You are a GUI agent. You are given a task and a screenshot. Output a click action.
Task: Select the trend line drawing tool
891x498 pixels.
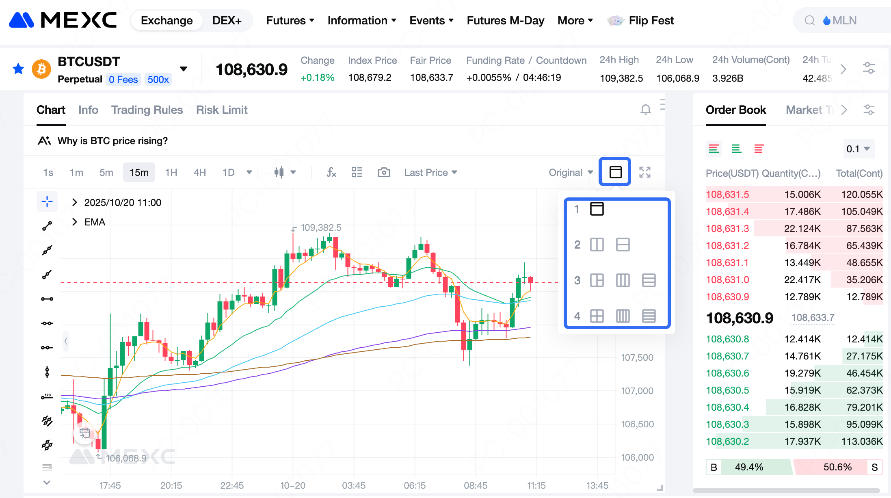pyautogui.click(x=47, y=226)
